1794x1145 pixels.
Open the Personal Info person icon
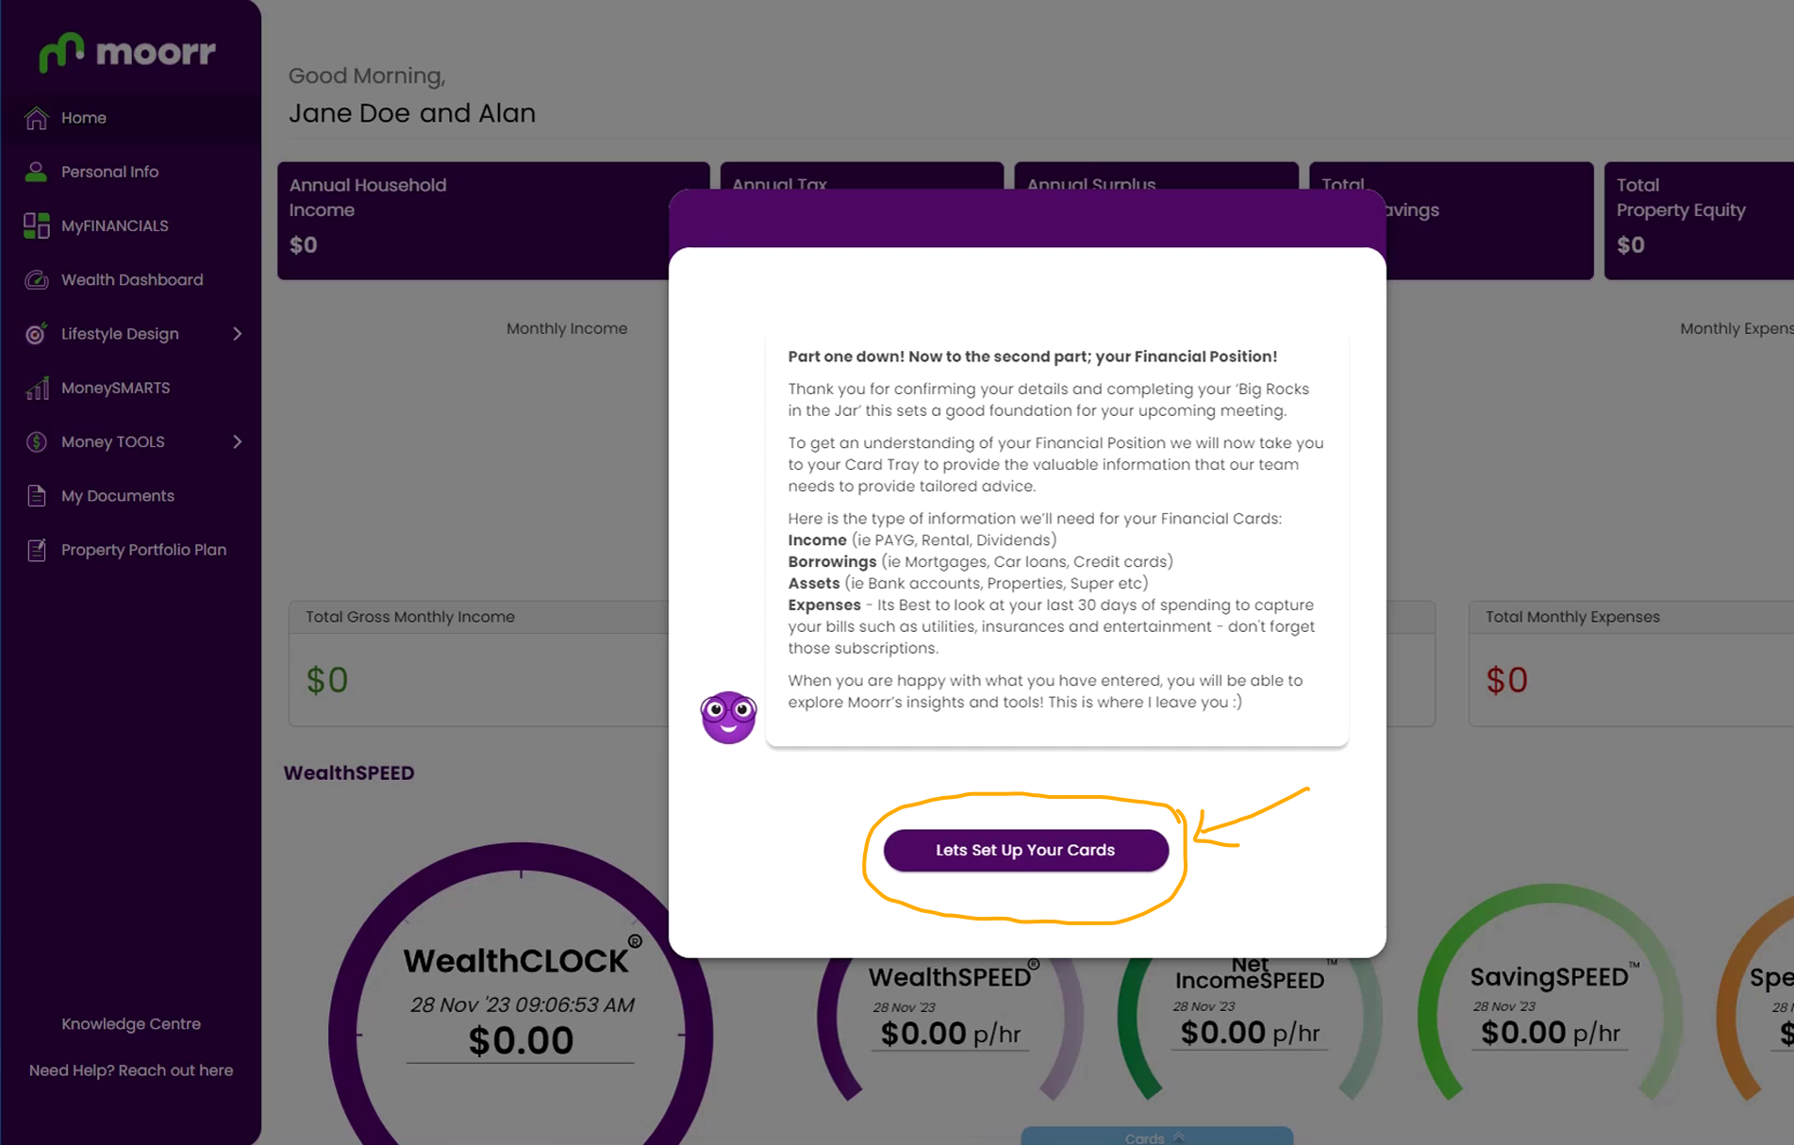(37, 172)
